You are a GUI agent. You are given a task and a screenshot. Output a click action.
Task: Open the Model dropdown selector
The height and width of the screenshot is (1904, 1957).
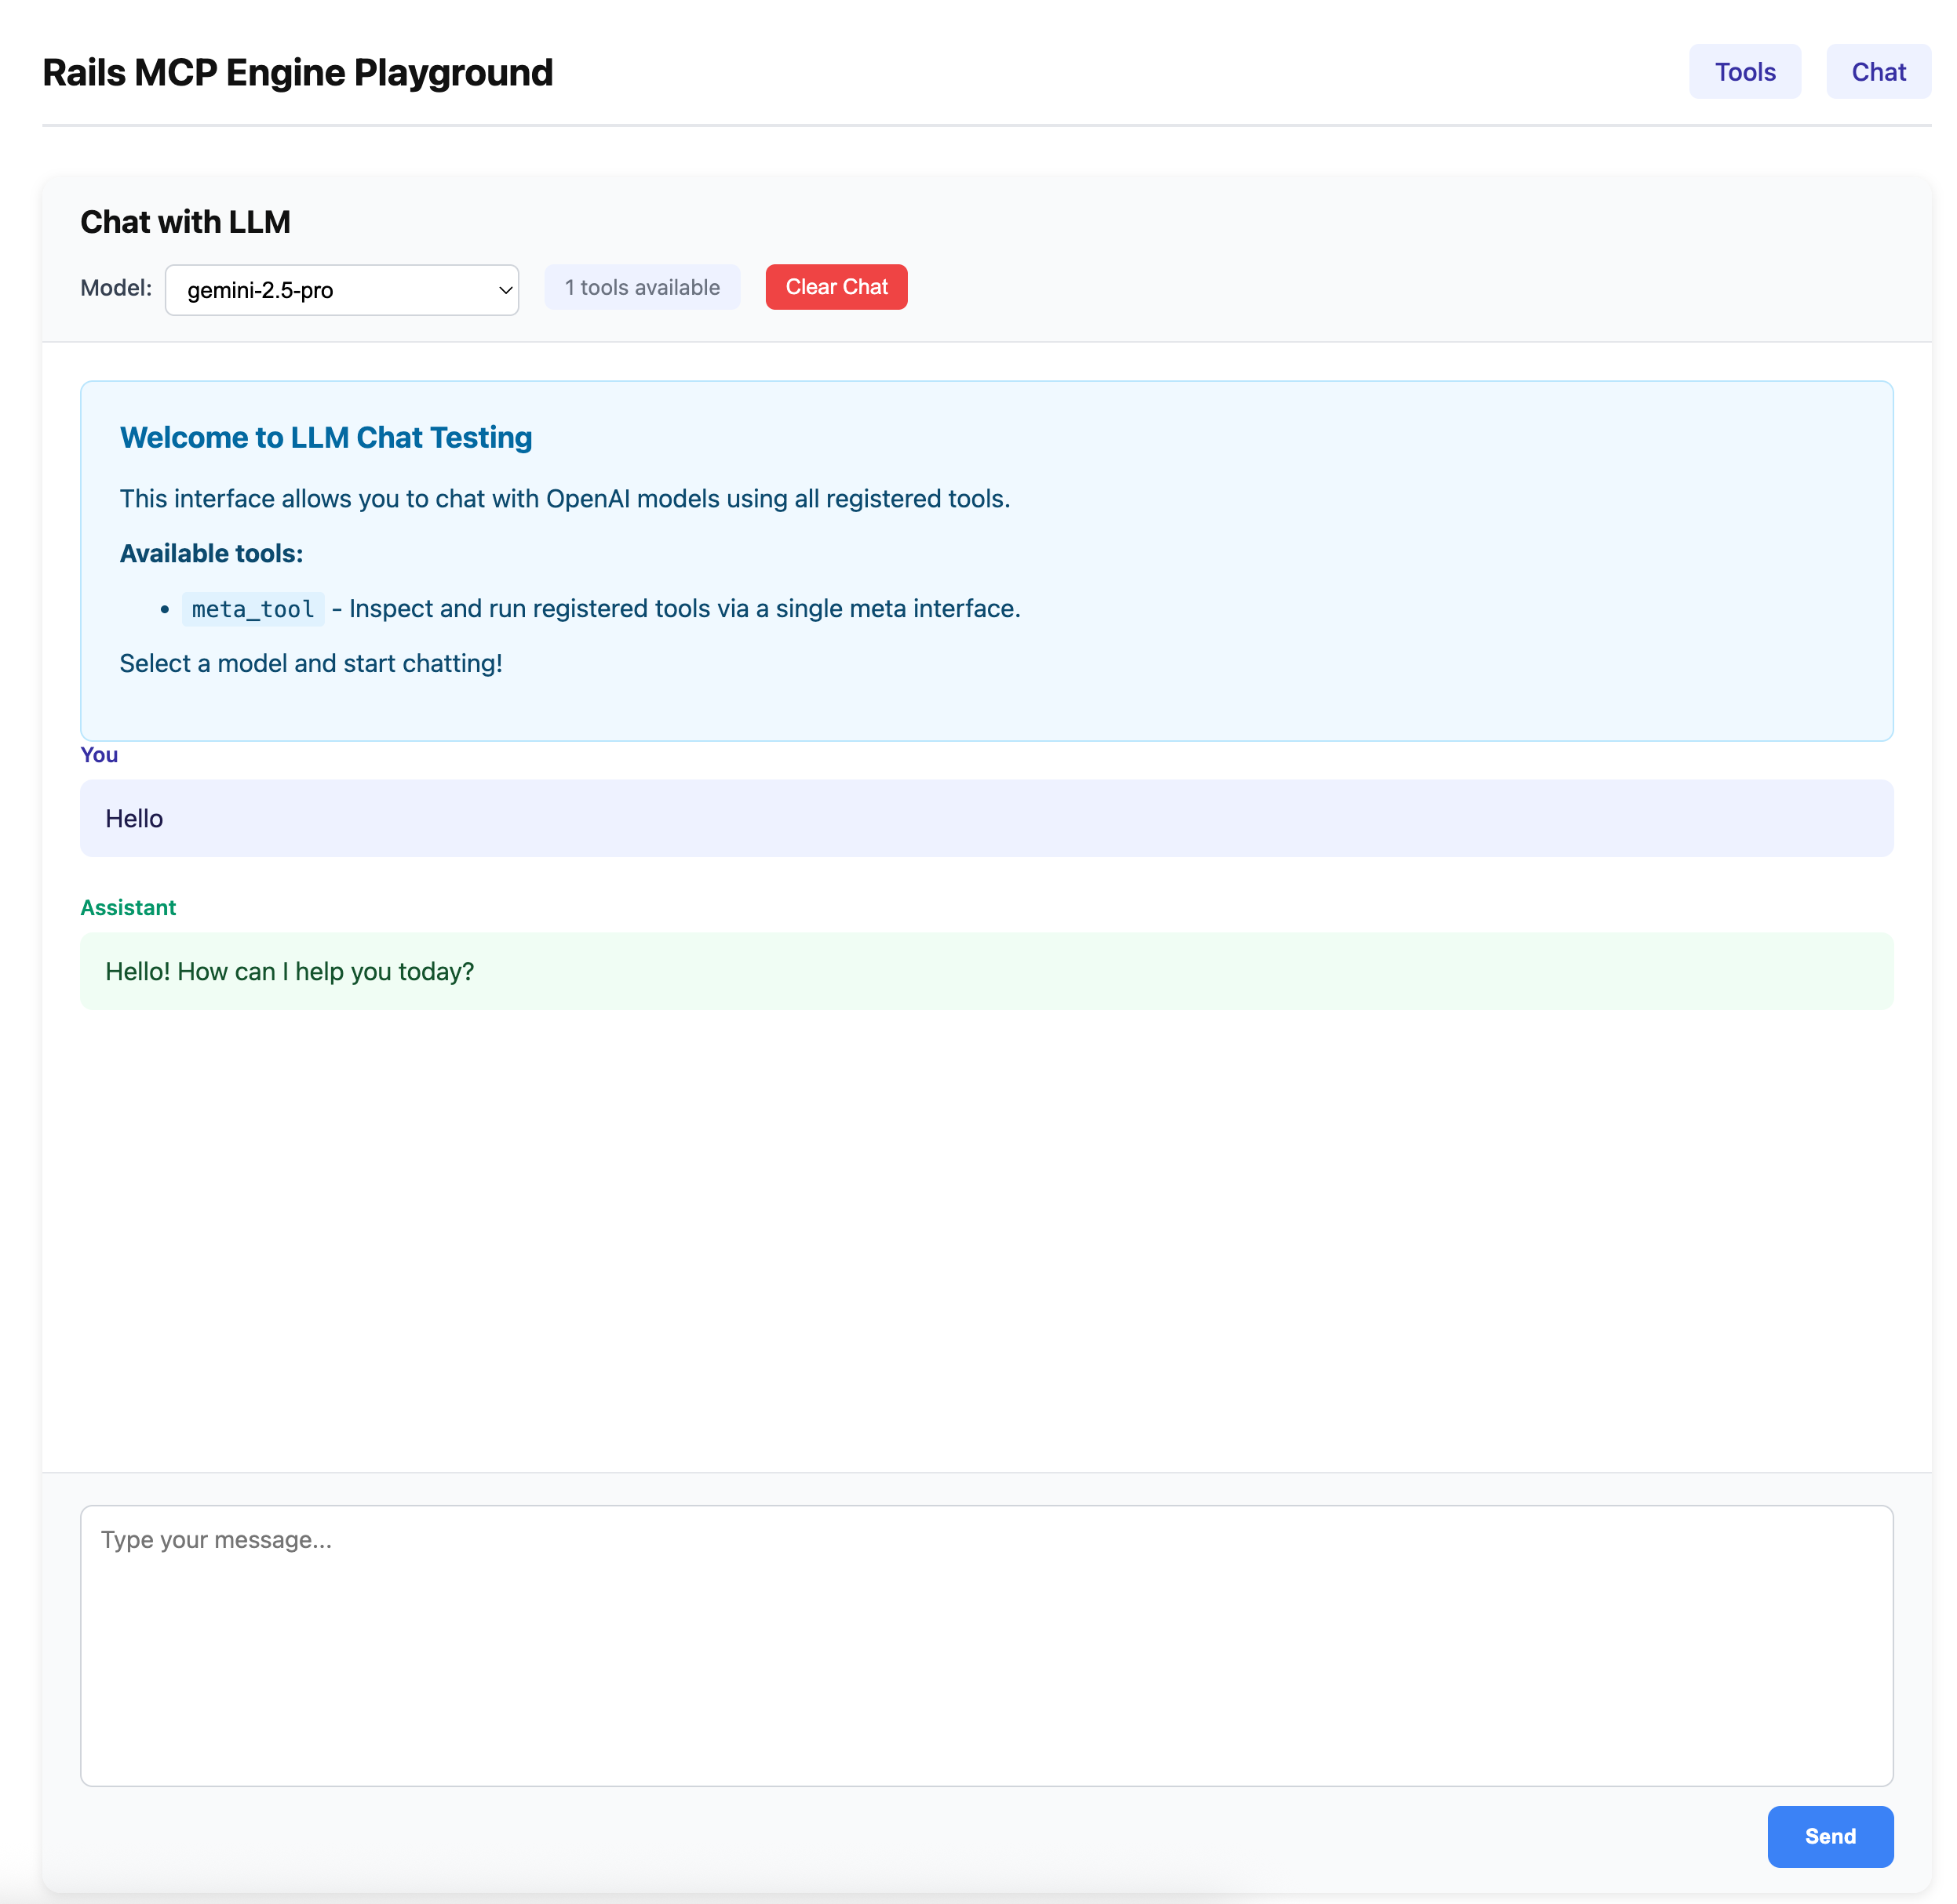341,290
